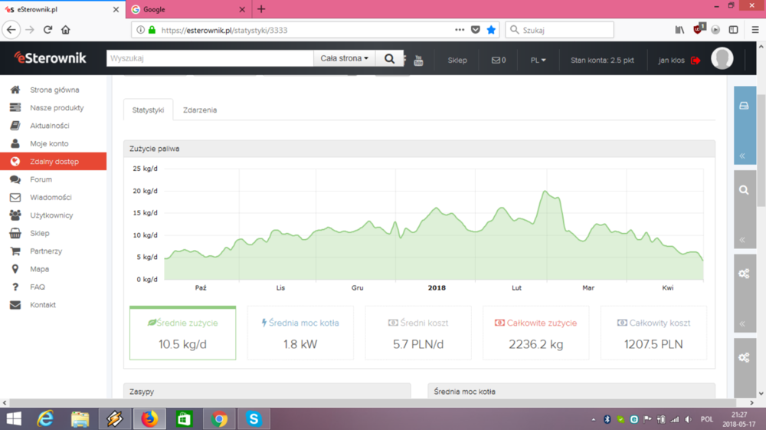Toggle the Średnie zużycie stat card

point(182,333)
